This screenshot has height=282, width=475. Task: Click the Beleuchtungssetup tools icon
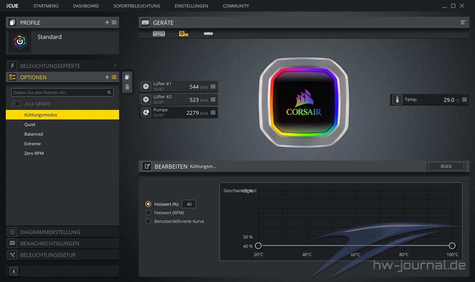coord(12,255)
